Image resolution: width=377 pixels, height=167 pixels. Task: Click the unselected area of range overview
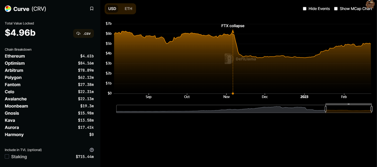[221, 109]
